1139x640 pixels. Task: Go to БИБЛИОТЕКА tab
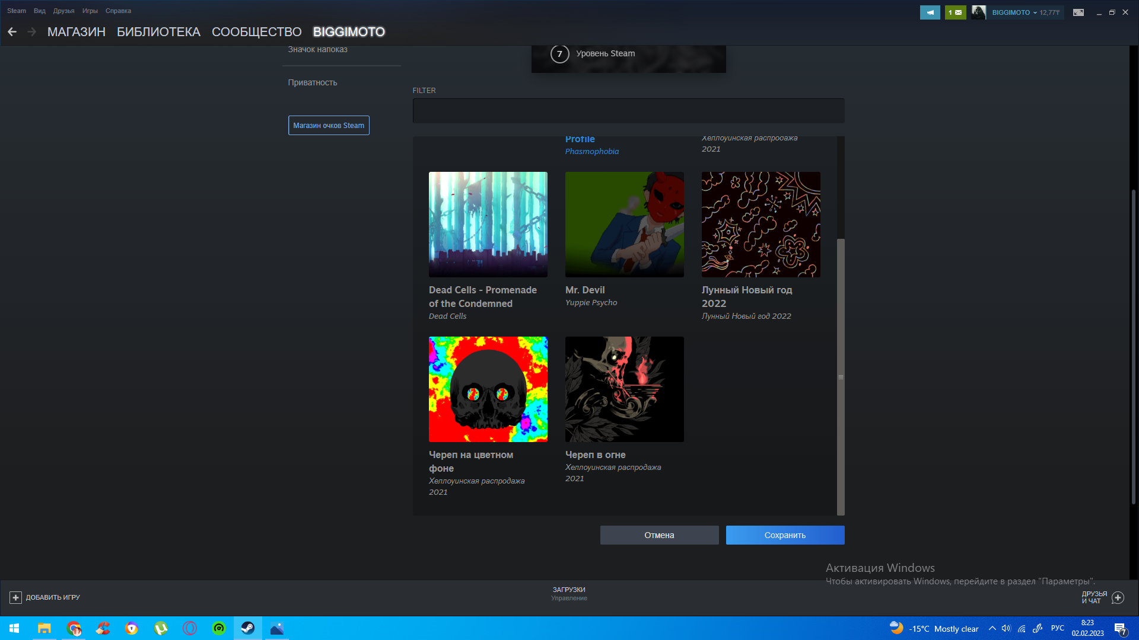click(158, 32)
